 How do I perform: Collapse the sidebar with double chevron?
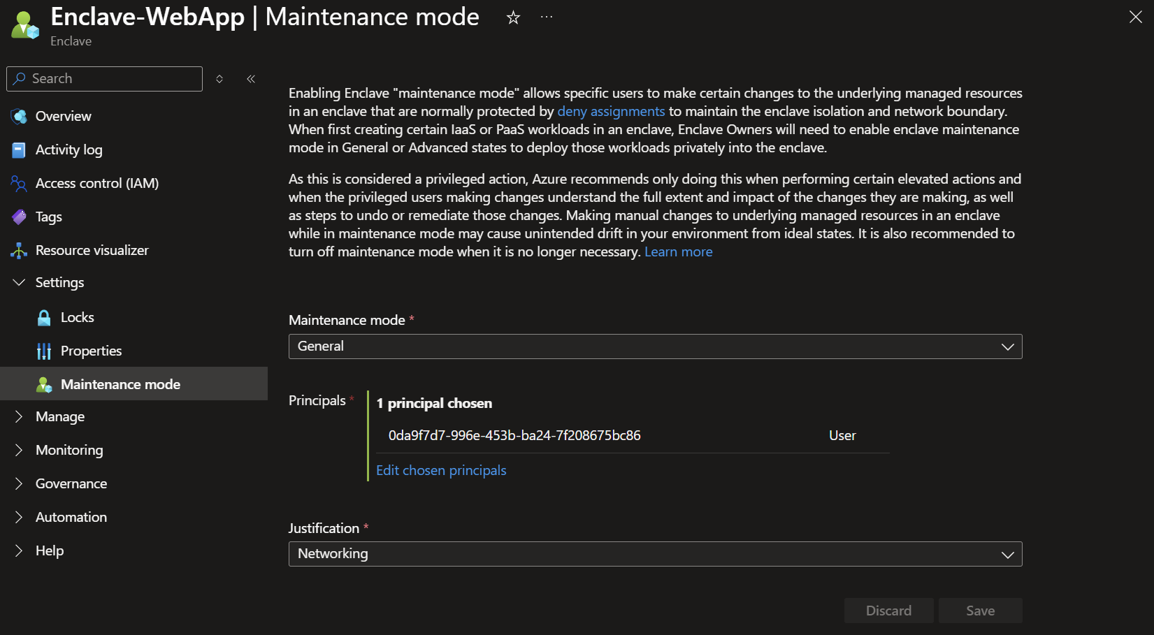click(251, 79)
